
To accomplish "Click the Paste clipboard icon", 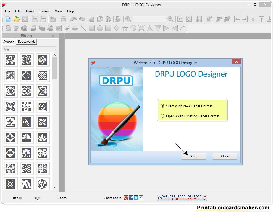I will pyautogui.click(x=108, y=19).
